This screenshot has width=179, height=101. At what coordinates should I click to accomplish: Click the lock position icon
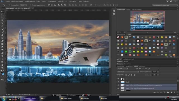click(132, 75)
